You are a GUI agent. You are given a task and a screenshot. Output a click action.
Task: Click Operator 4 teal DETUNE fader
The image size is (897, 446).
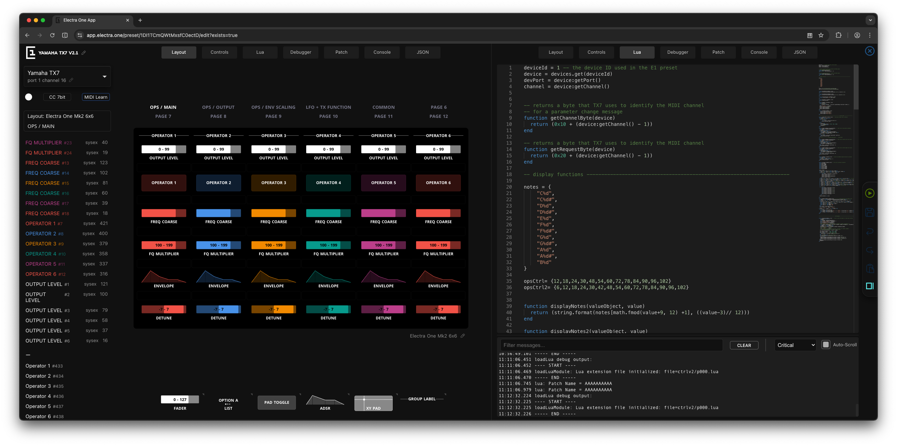tap(328, 309)
